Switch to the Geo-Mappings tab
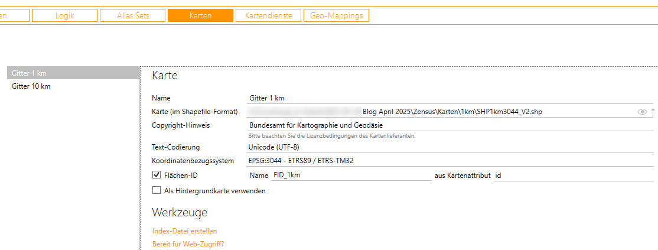The image size is (658, 250). coord(337,16)
